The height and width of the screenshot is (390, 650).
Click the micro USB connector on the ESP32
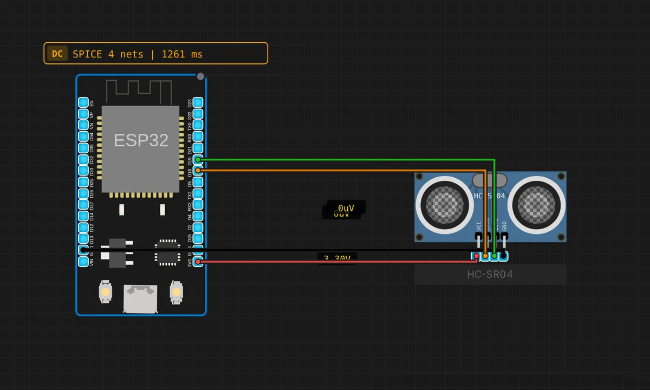pos(140,298)
